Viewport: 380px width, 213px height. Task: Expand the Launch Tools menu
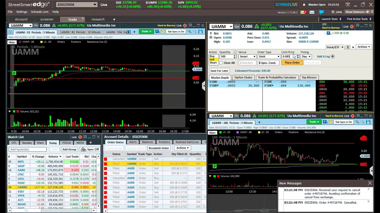[331, 19]
